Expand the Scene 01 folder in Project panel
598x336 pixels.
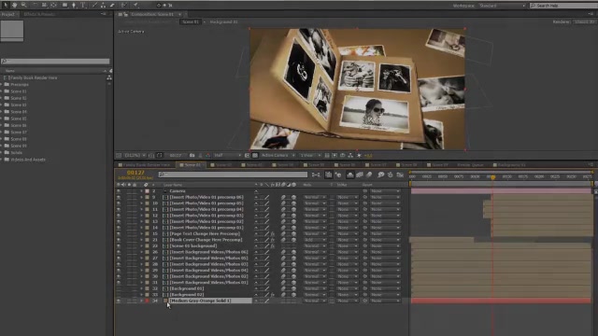pyautogui.click(x=2, y=91)
